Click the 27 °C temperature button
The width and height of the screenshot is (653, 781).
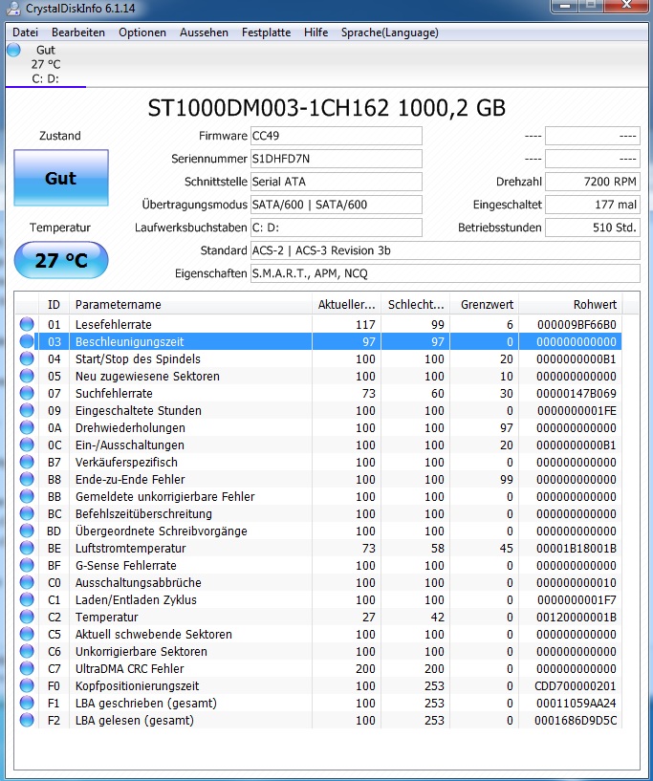click(x=61, y=260)
